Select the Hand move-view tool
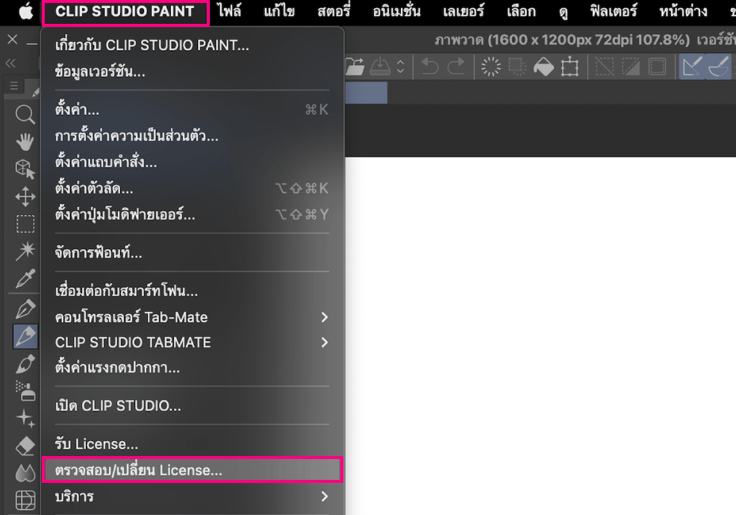Image resolution: width=736 pixels, height=515 pixels. pos(25,142)
